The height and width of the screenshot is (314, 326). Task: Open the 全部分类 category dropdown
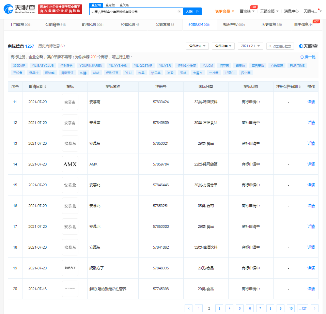(x=223, y=46)
